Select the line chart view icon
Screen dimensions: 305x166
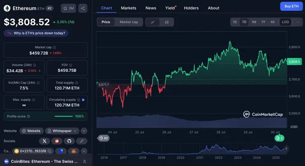point(153,22)
